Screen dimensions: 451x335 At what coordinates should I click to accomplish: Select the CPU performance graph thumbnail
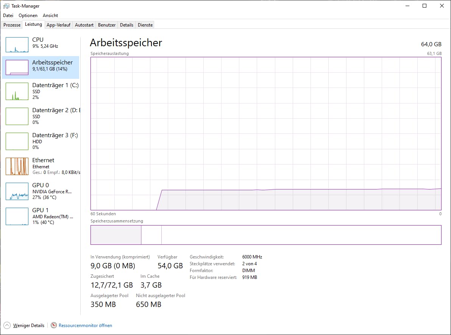[17, 45]
